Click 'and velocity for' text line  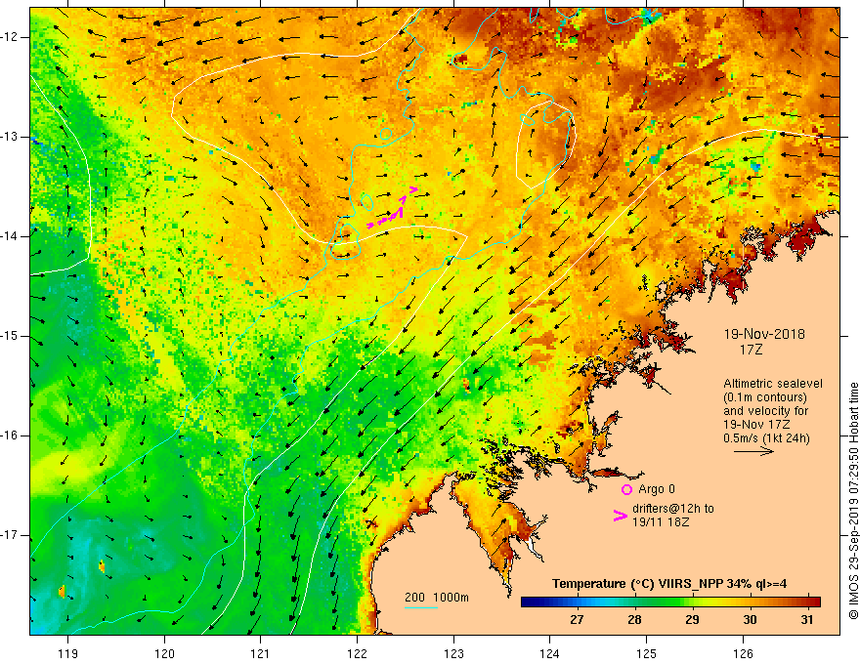[x=765, y=411]
